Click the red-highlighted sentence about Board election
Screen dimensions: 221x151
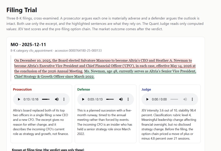[x=105, y=66]
